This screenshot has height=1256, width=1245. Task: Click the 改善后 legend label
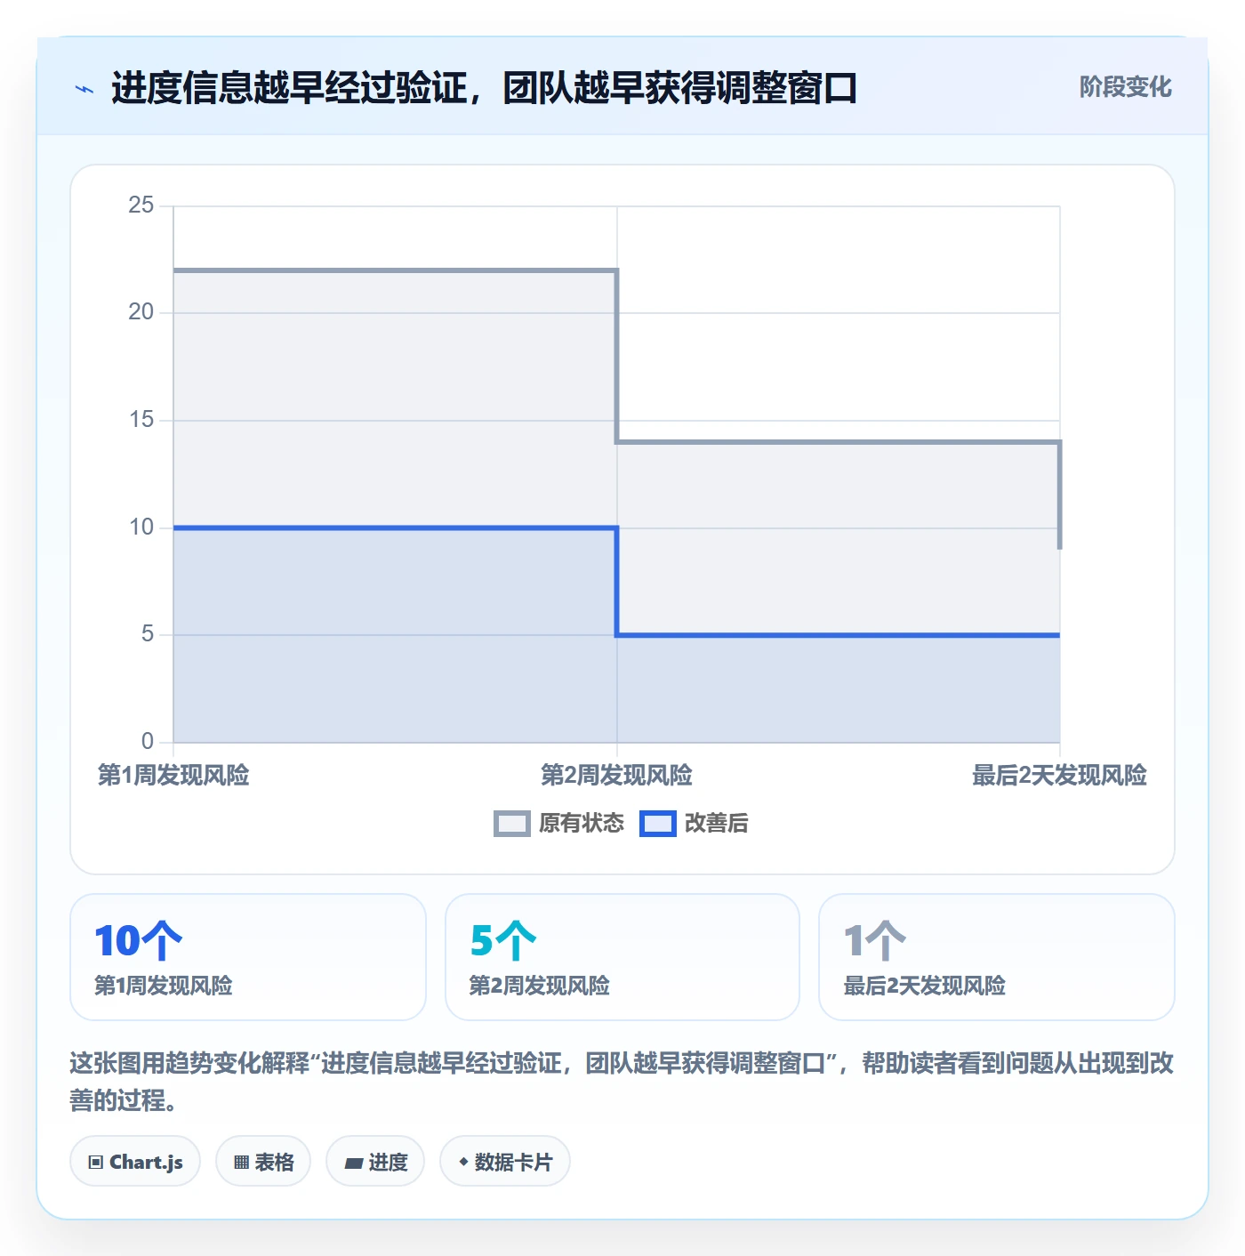point(716,824)
